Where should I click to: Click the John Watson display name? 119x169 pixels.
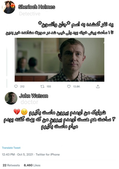[34, 96]
